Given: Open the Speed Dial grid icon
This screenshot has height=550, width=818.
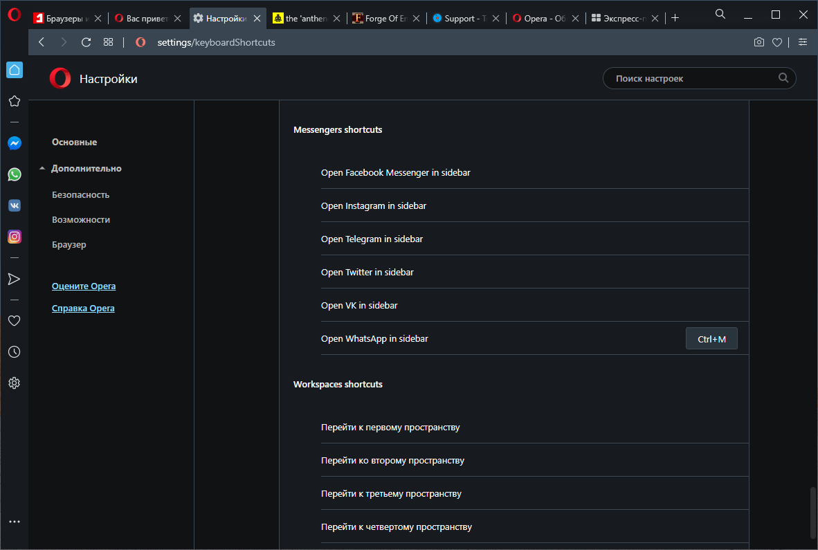Looking at the screenshot, I should [x=108, y=42].
